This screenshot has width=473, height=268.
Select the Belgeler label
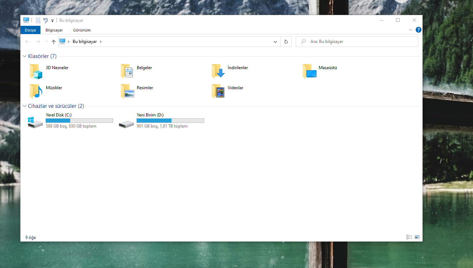point(144,68)
